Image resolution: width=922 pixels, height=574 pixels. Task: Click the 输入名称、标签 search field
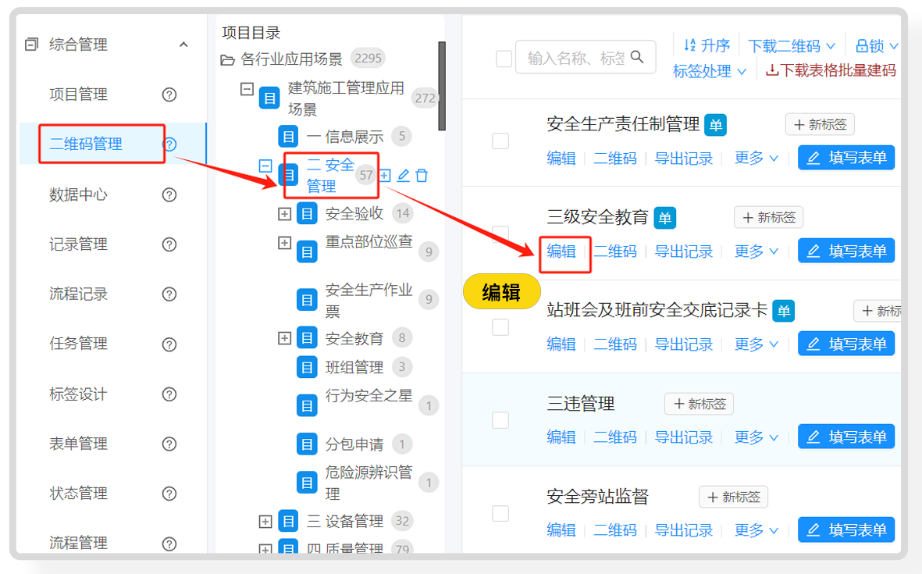pos(586,57)
